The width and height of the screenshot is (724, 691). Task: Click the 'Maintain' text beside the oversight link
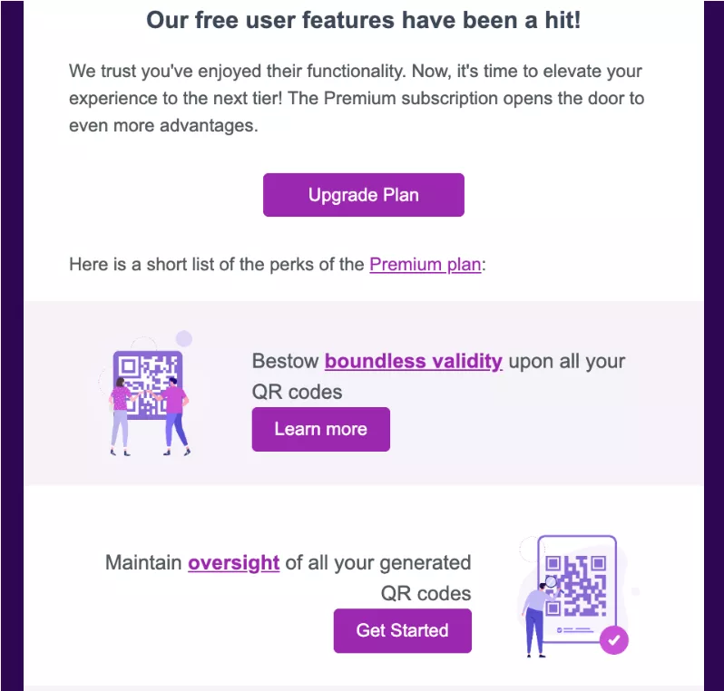pyautogui.click(x=143, y=562)
